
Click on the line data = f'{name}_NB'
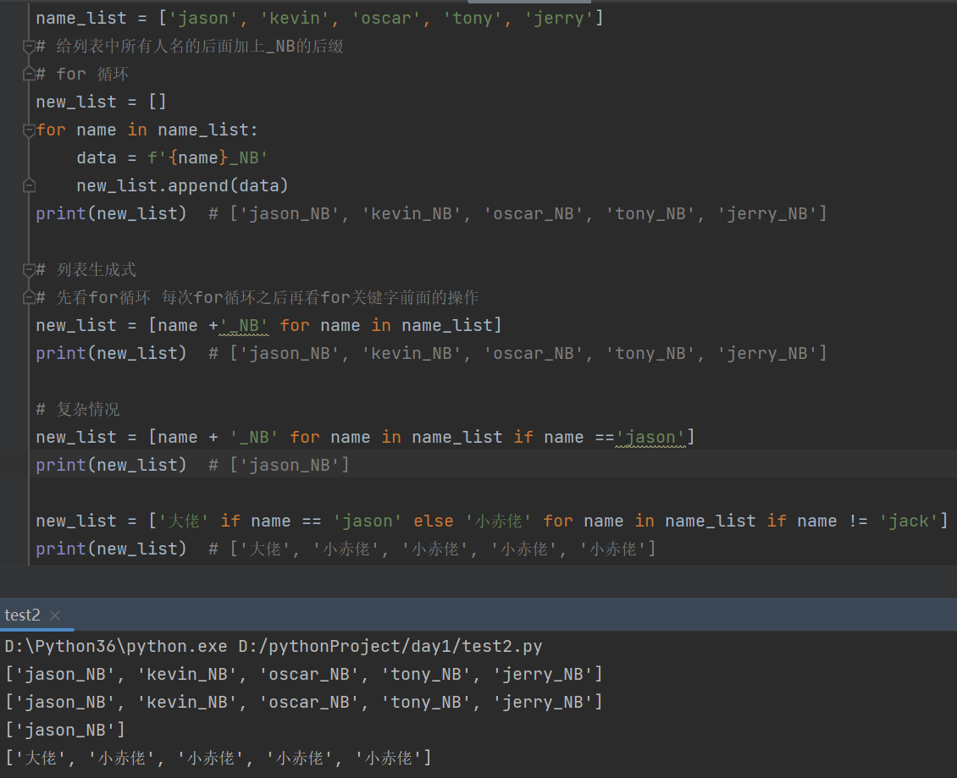pos(172,158)
